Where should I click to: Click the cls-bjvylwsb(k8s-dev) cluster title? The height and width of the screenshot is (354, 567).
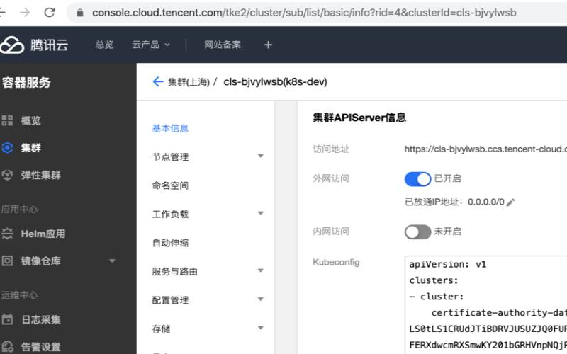click(x=275, y=82)
